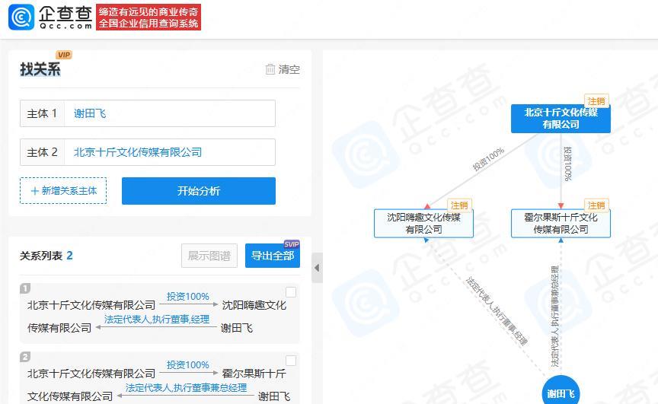
Task: Collapse the left panel with the arrow handle
Action: tap(317, 268)
